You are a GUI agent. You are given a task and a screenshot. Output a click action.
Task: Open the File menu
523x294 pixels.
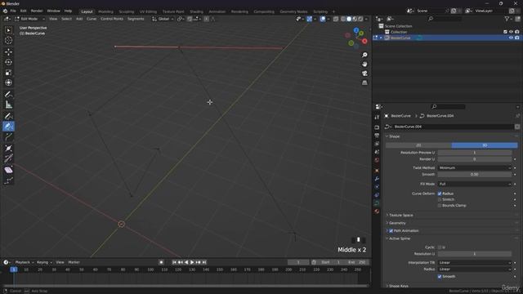coord(13,11)
